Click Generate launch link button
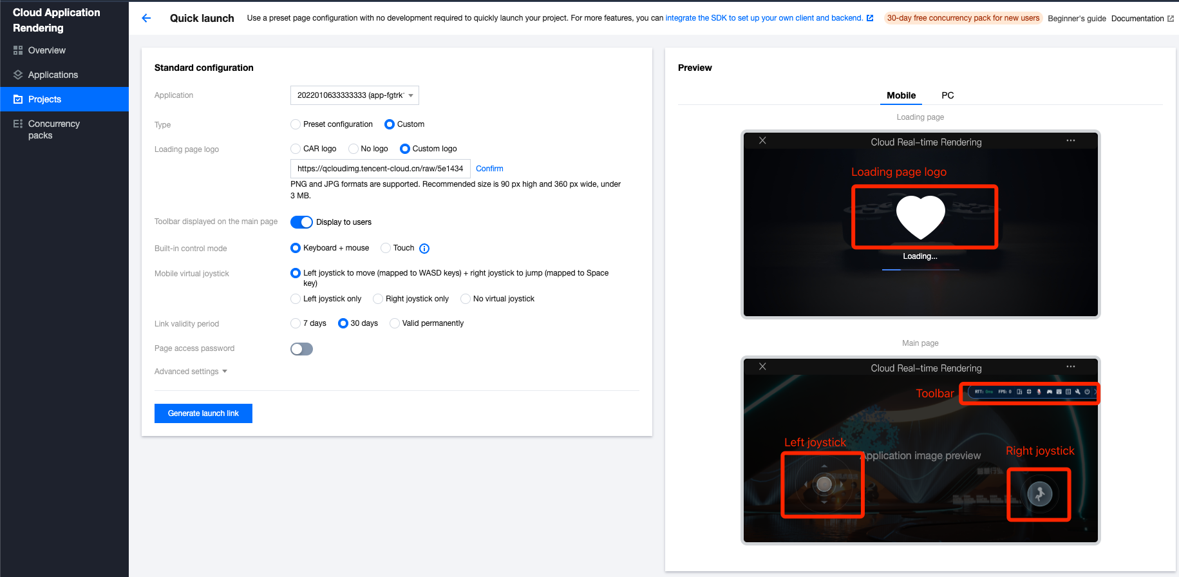1179x577 pixels. point(203,413)
